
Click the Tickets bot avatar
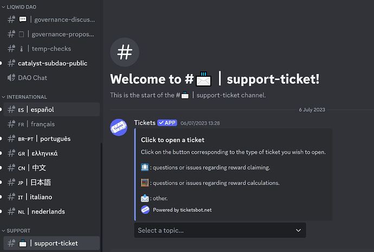tap(119, 128)
